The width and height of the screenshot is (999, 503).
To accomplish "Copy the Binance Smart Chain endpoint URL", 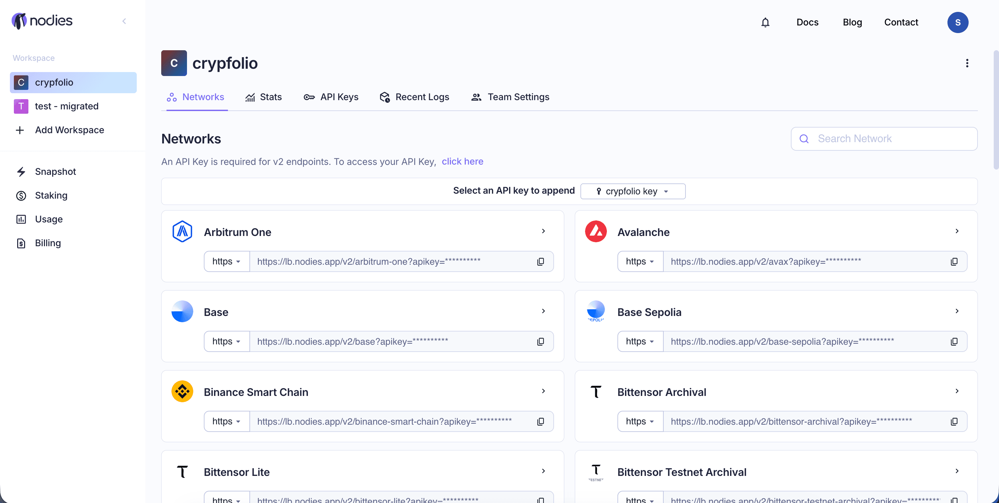I will tap(540, 422).
